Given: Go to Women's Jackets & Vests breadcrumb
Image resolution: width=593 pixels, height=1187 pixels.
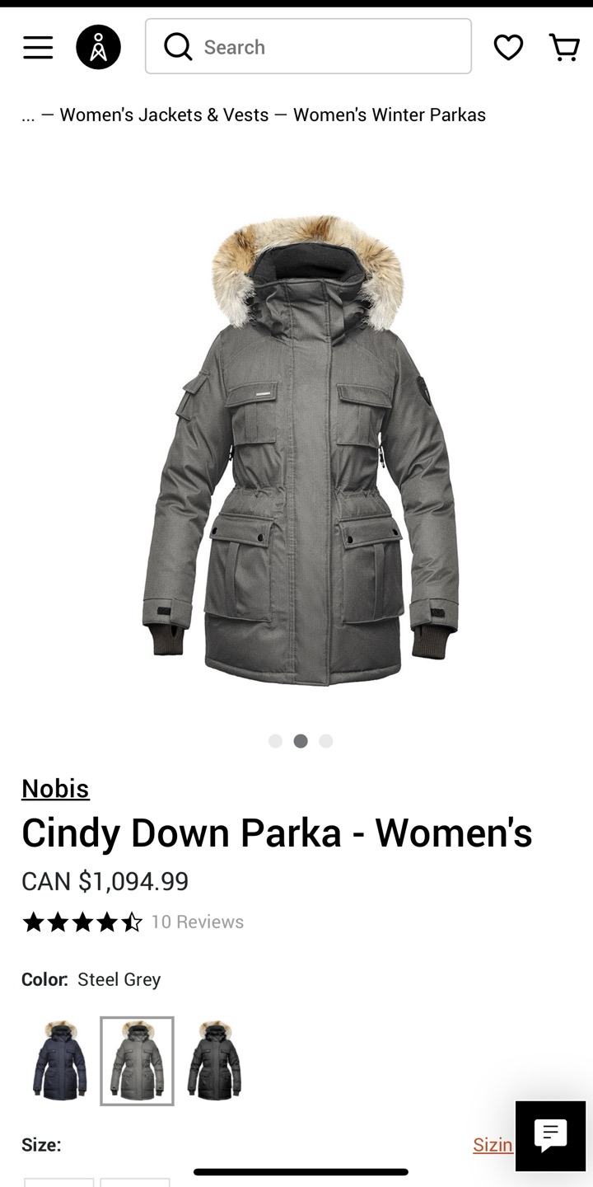Looking at the screenshot, I should [164, 115].
